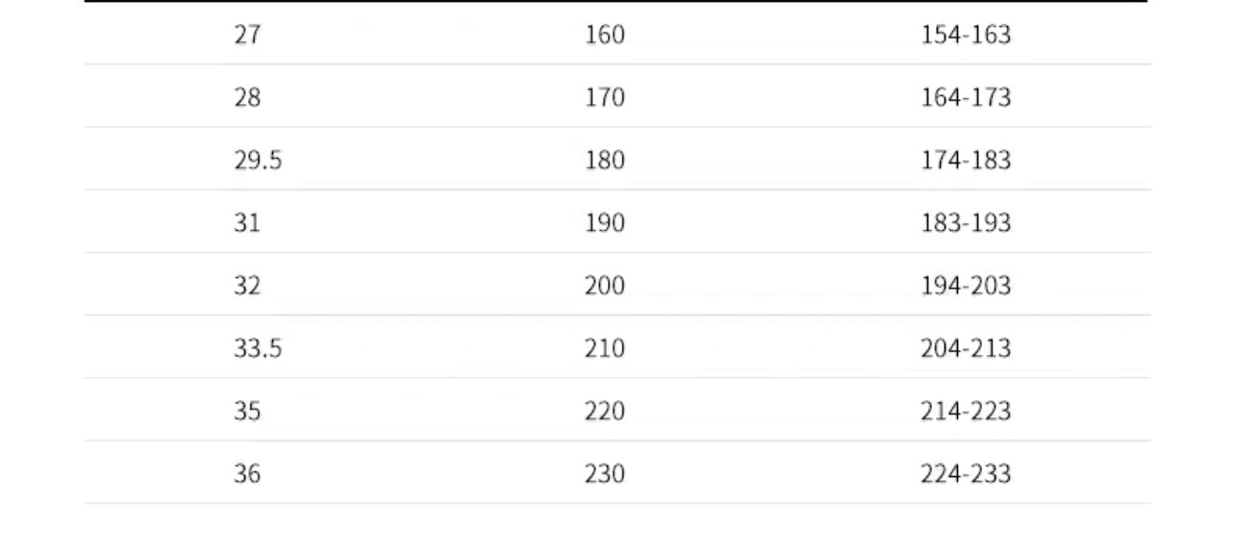Screen dimensions: 1235x556
Task: Select the 160 value cell
Action: [604, 35]
